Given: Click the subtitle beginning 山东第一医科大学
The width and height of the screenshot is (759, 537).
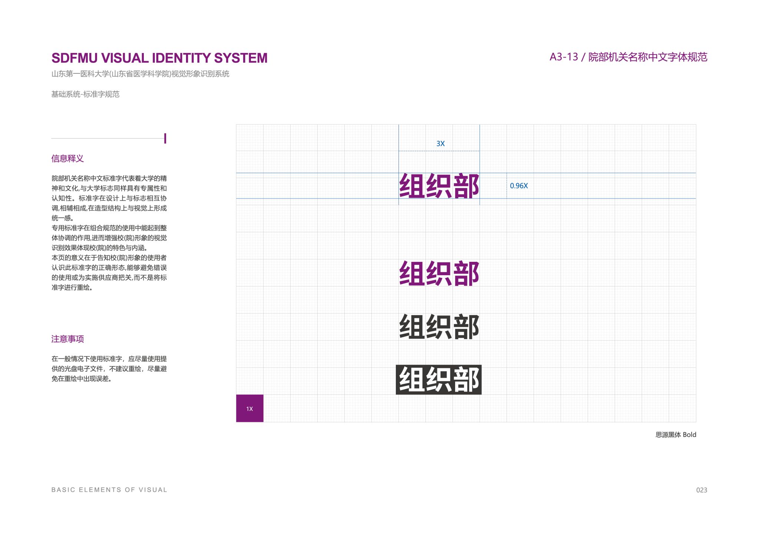Looking at the screenshot, I should [x=140, y=74].
